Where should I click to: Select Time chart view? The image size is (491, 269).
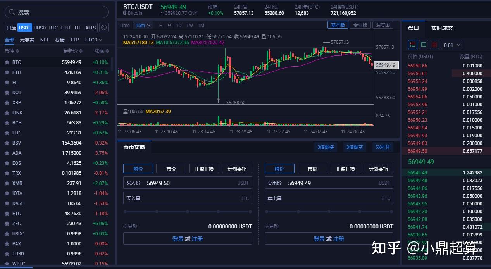click(x=125, y=25)
